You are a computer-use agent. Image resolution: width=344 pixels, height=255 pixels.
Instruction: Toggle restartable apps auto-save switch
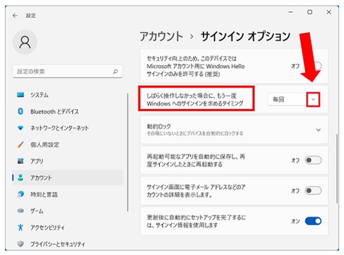[x=313, y=160]
